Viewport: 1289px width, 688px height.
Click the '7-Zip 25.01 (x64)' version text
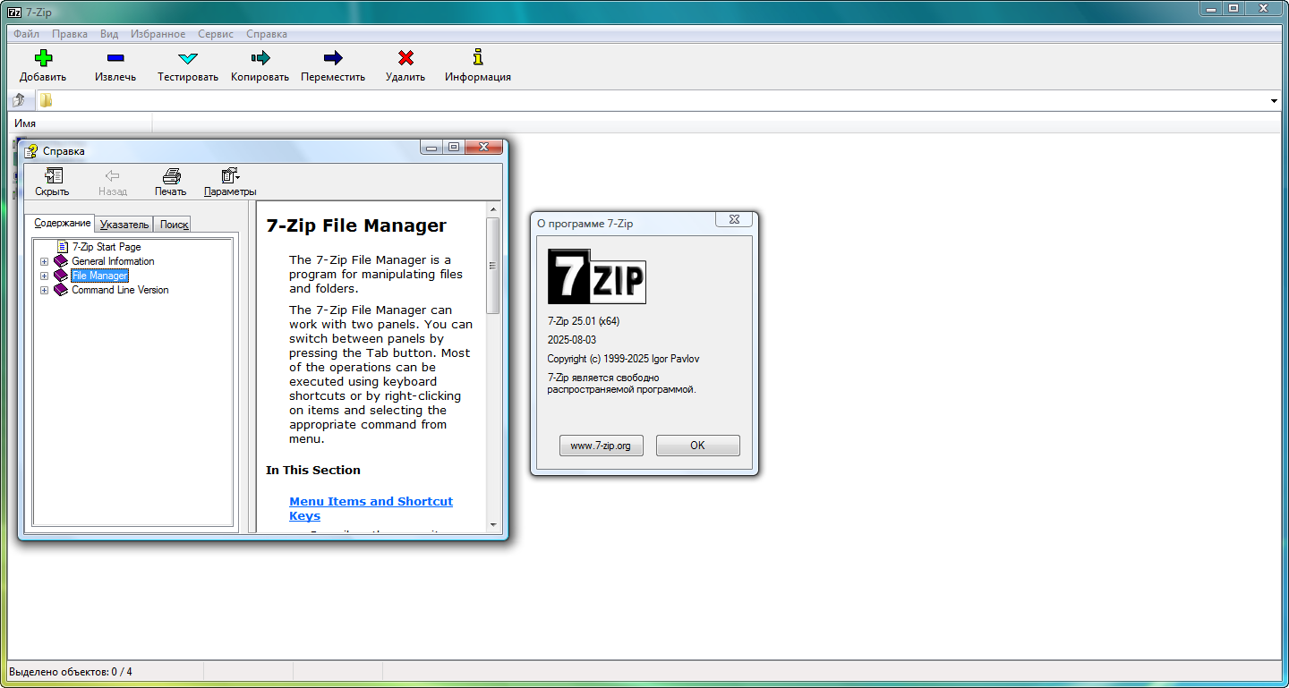(584, 321)
